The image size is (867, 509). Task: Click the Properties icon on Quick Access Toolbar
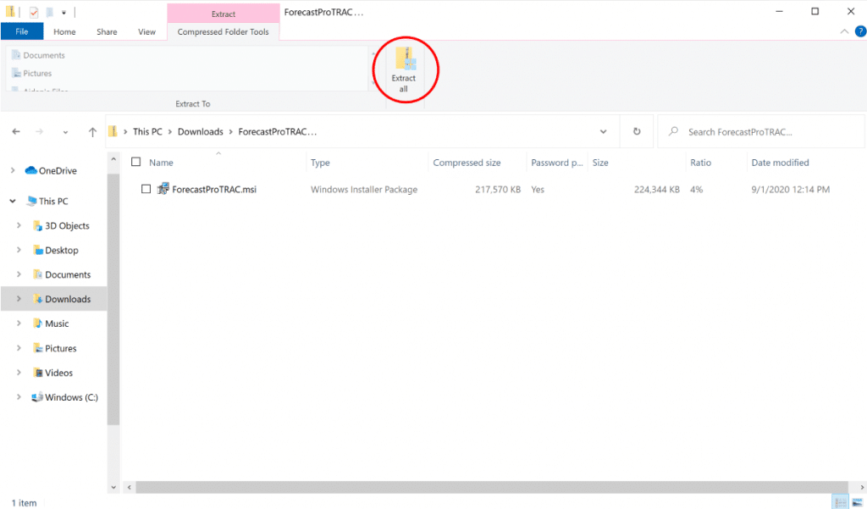[x=34, y=13]
